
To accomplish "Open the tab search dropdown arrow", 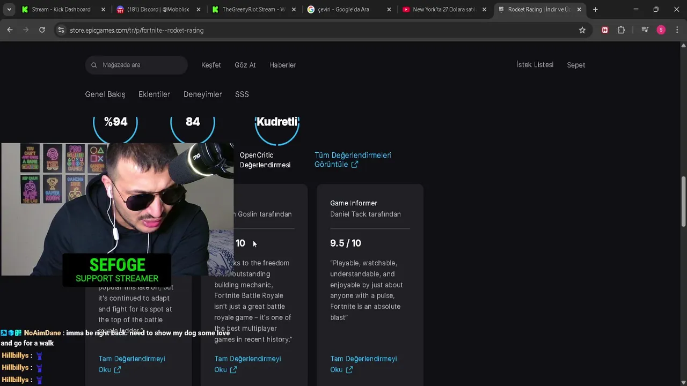I will click(x=9, y=9).
